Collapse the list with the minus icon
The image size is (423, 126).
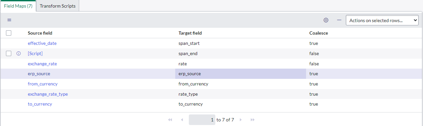pyautogui.click(x=339, y=20)
